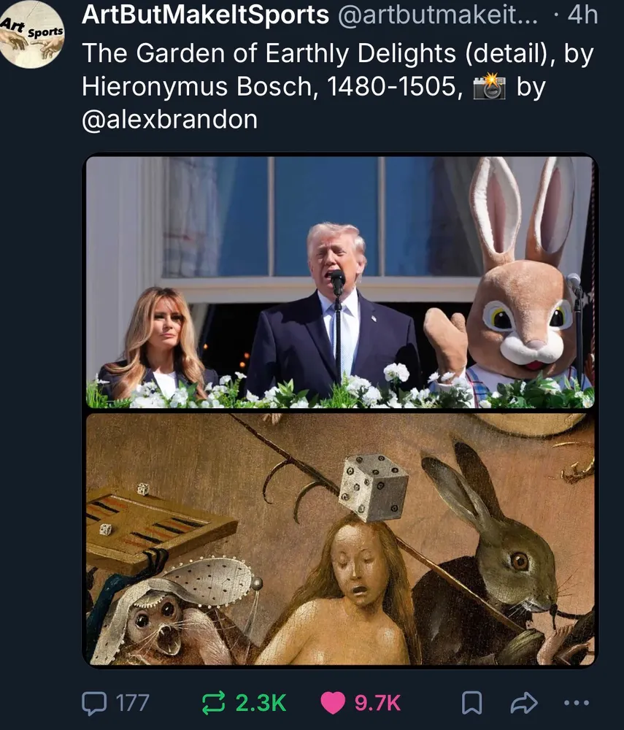Click the 2.3K reposts count
Image resolution: width=624 pixels, height=730 pixels.
coord(261,702)
